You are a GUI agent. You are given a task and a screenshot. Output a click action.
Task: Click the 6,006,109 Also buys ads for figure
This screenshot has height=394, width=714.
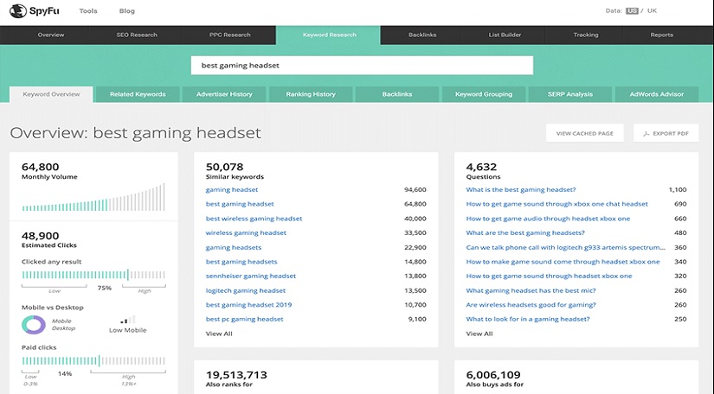point(493,375)
